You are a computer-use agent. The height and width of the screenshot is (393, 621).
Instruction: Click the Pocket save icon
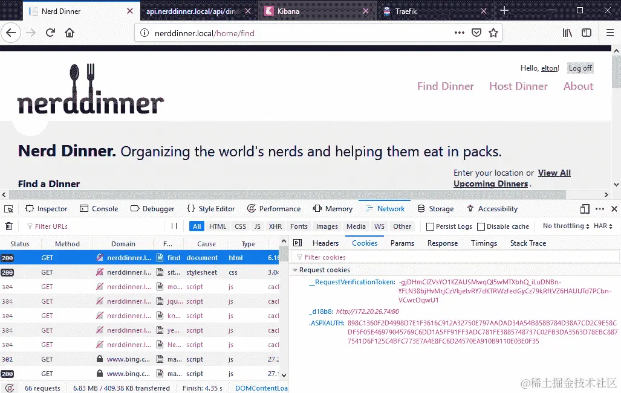476,33
